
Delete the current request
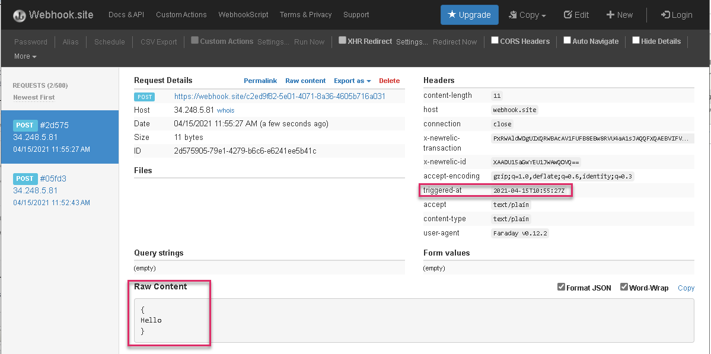[389, 81]
